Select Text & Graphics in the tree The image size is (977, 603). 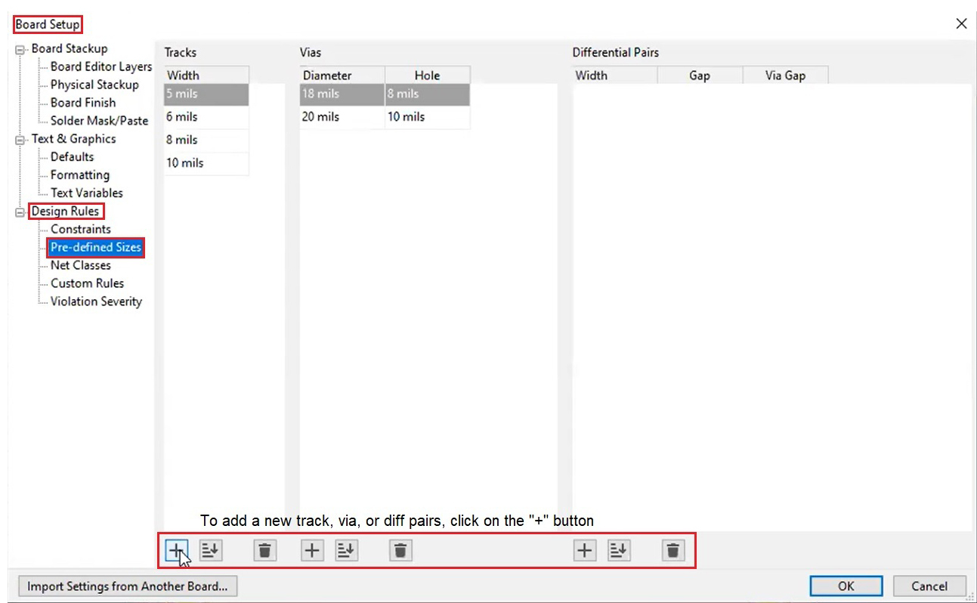[x=73, y=139]
